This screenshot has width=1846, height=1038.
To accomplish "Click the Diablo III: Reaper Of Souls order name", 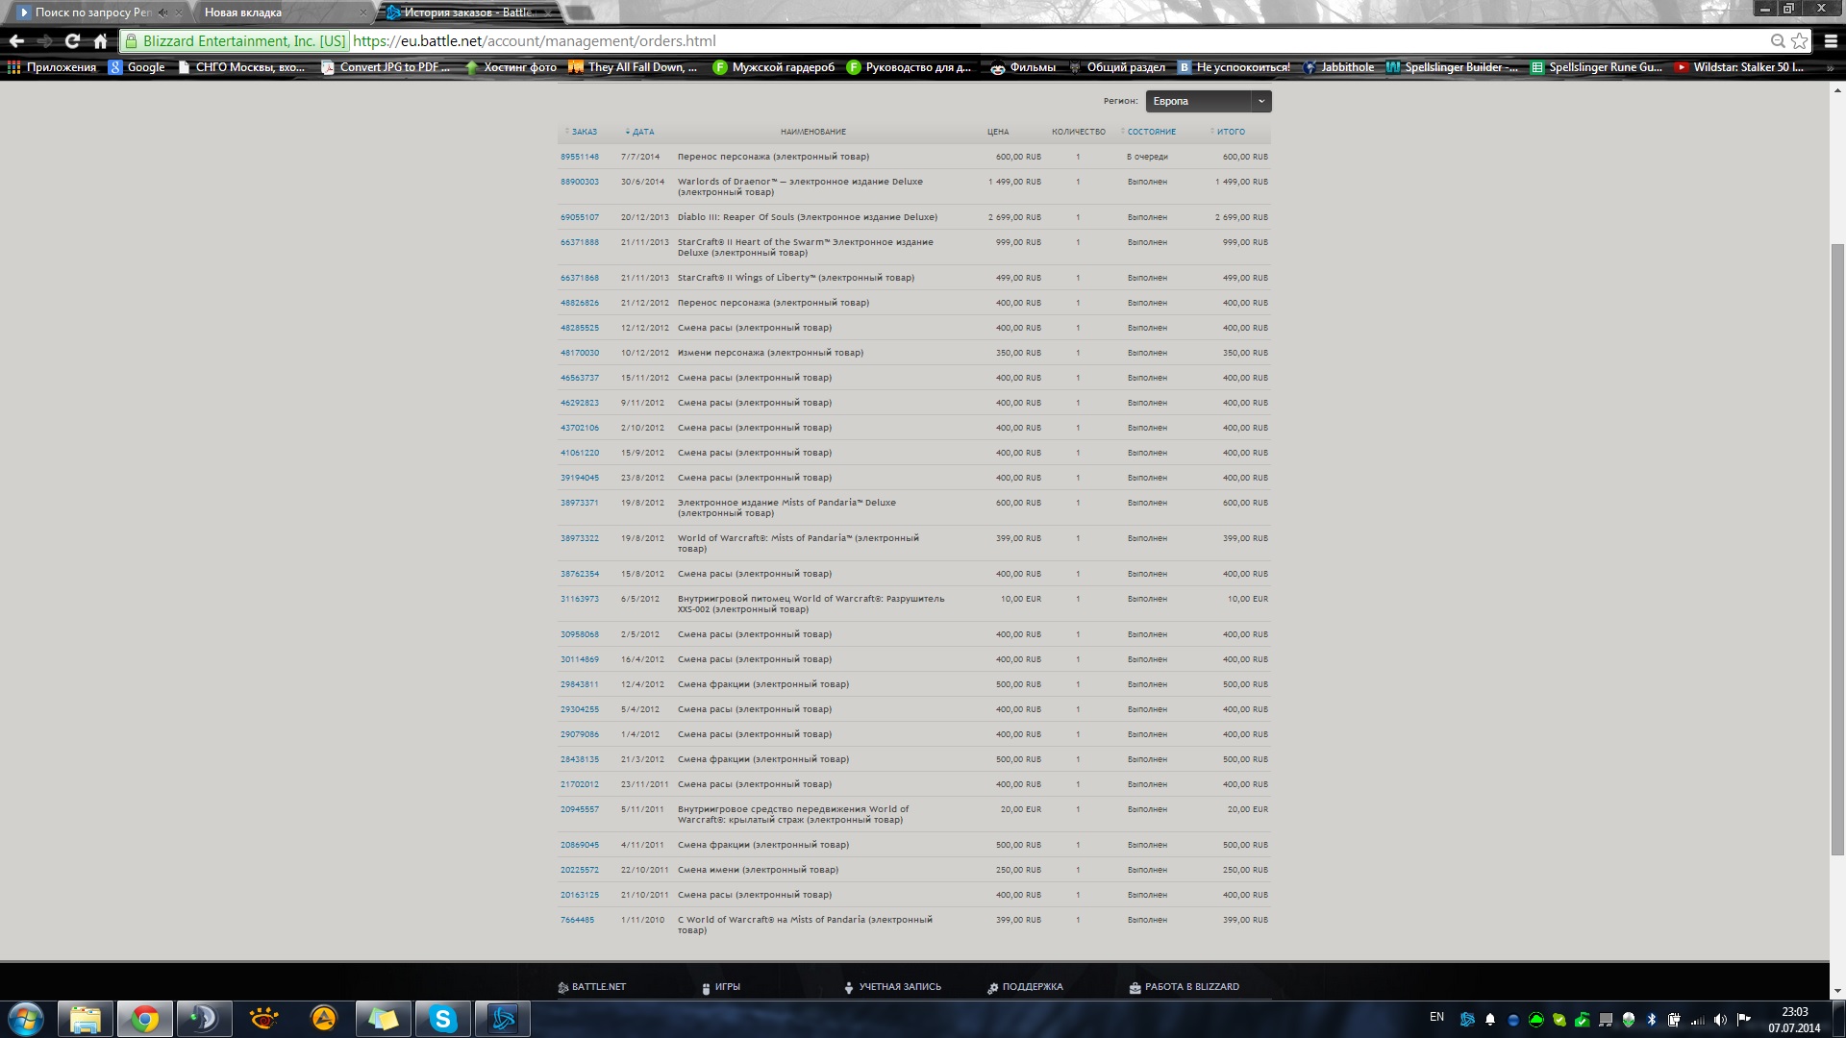I will coord(808,217).
